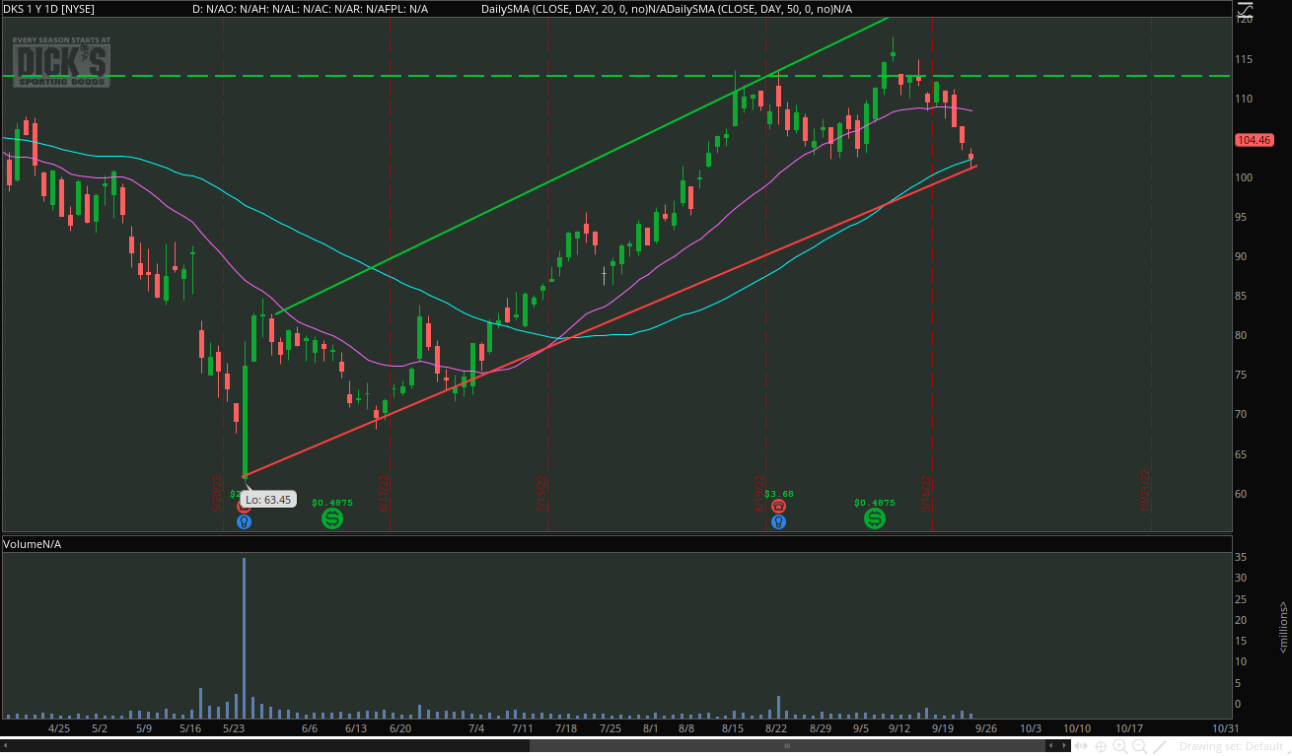Click the blue lightbulb event icon near 5/23

point(245,521)
